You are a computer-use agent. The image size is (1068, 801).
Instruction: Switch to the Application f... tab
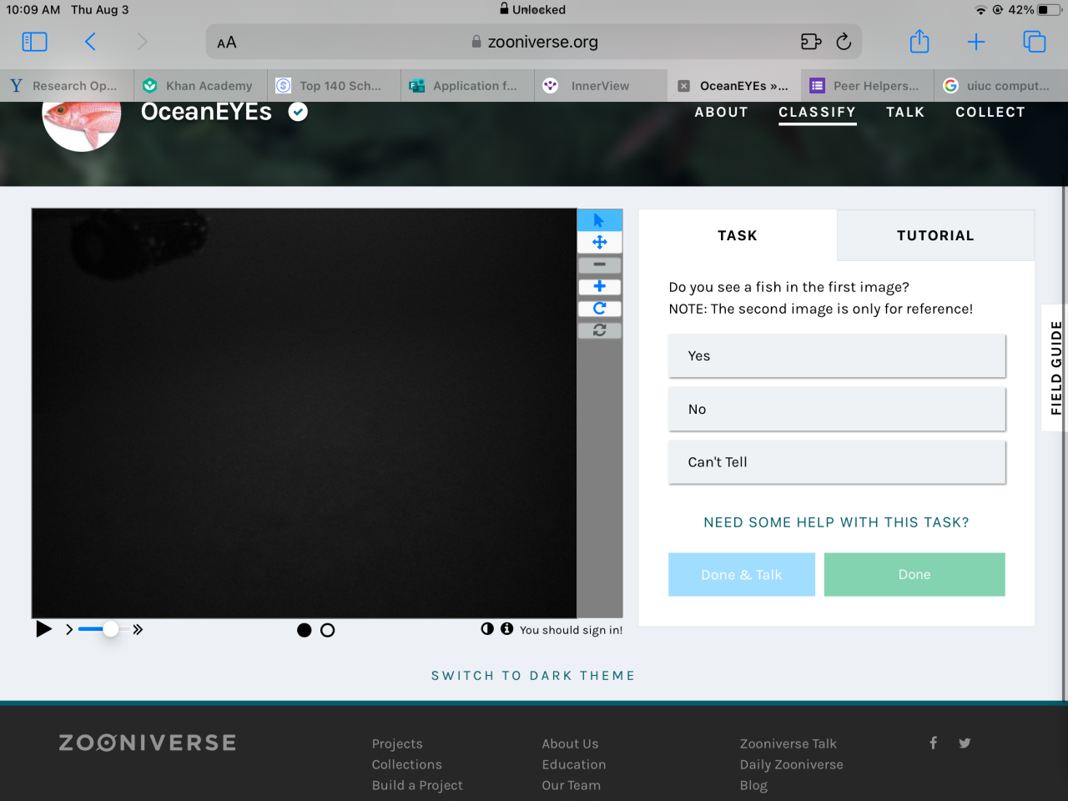pos(467,85)
